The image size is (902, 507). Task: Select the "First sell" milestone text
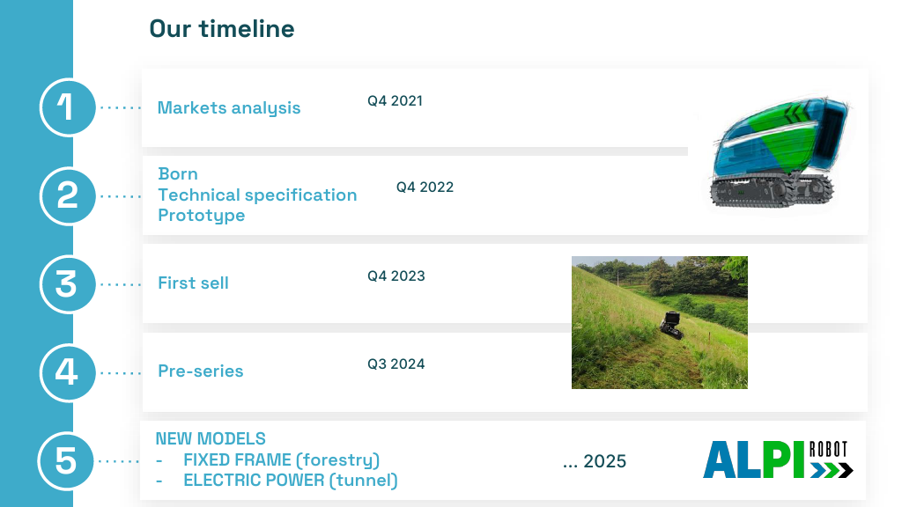[193, 283]
